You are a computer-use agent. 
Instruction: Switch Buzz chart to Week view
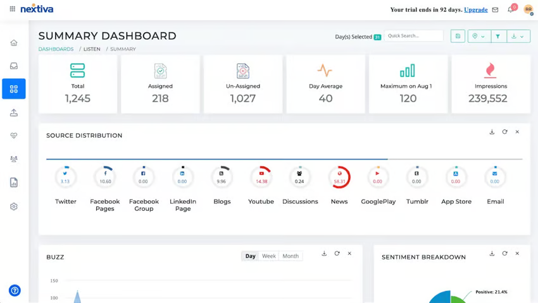point(269,256)
